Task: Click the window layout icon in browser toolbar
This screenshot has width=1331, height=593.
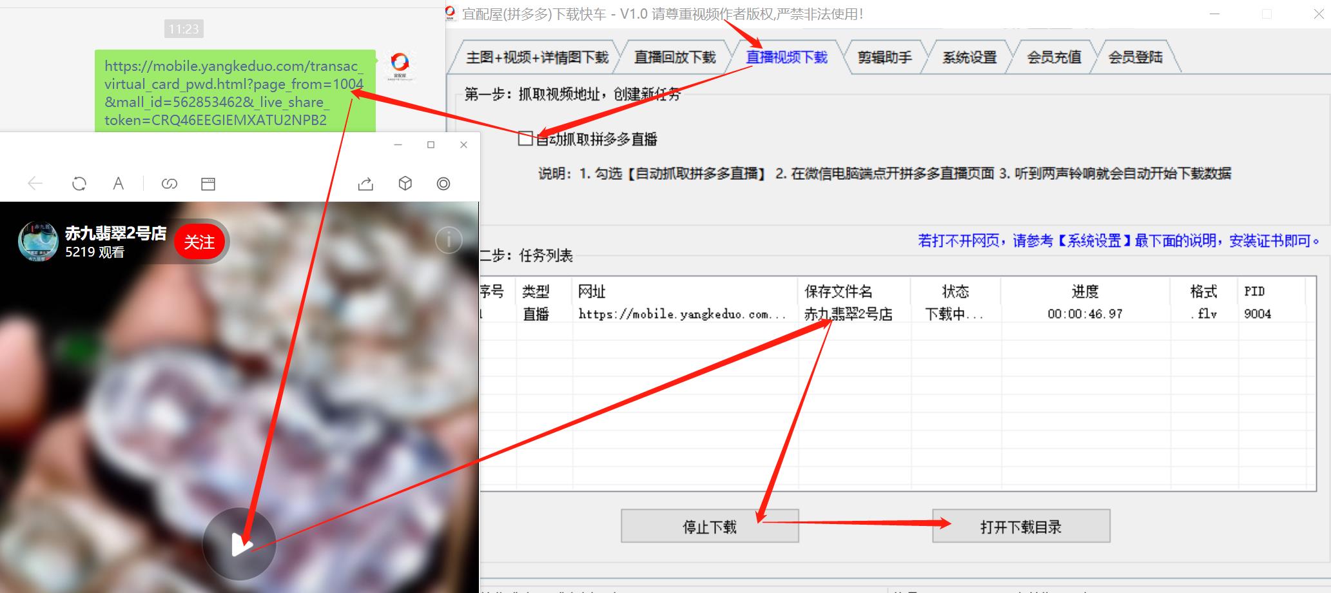Action: coord(208,184)
